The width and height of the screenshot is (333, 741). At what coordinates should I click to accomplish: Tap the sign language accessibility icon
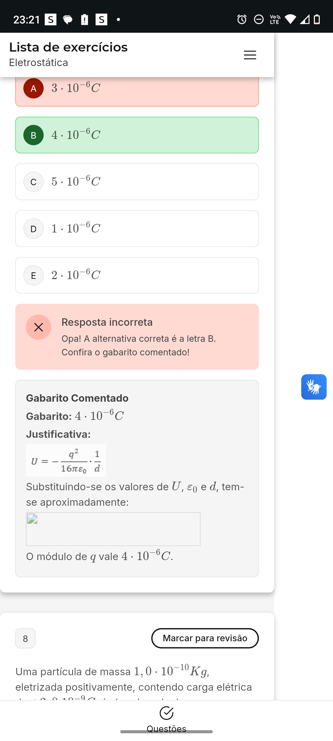(x=314, y=387)
